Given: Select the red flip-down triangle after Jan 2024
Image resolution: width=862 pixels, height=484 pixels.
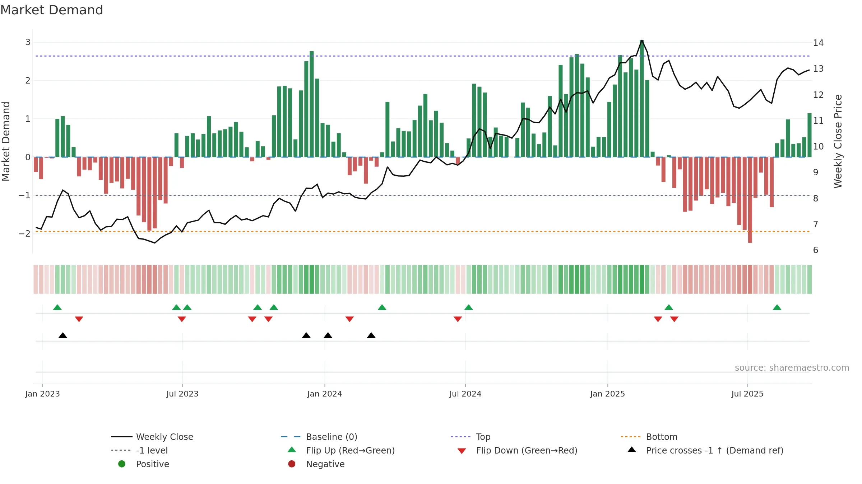Looking at the screenshot, I should (x=349, y=319).
